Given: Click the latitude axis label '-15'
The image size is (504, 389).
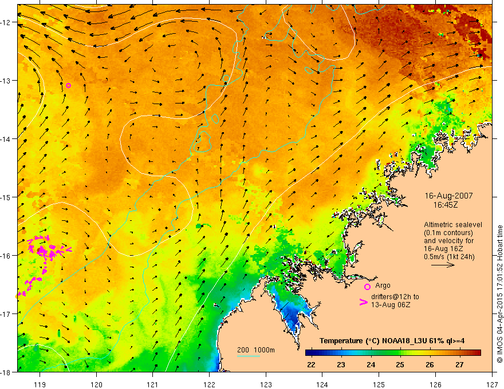Looking at the screenshot, I should (x=6, y=197).
